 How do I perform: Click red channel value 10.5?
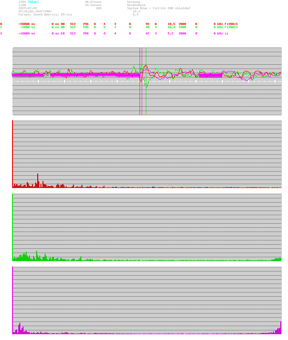click(171, 24)
